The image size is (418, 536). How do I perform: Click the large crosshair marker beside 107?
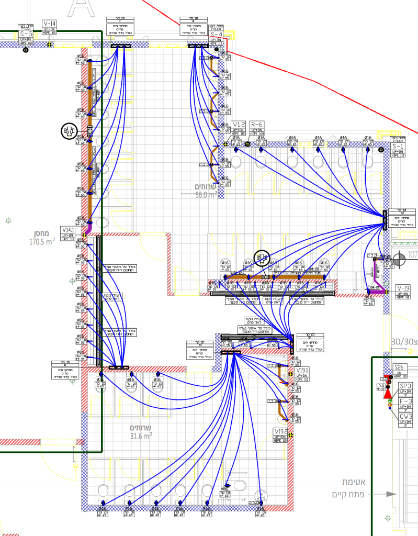[399, 259]
